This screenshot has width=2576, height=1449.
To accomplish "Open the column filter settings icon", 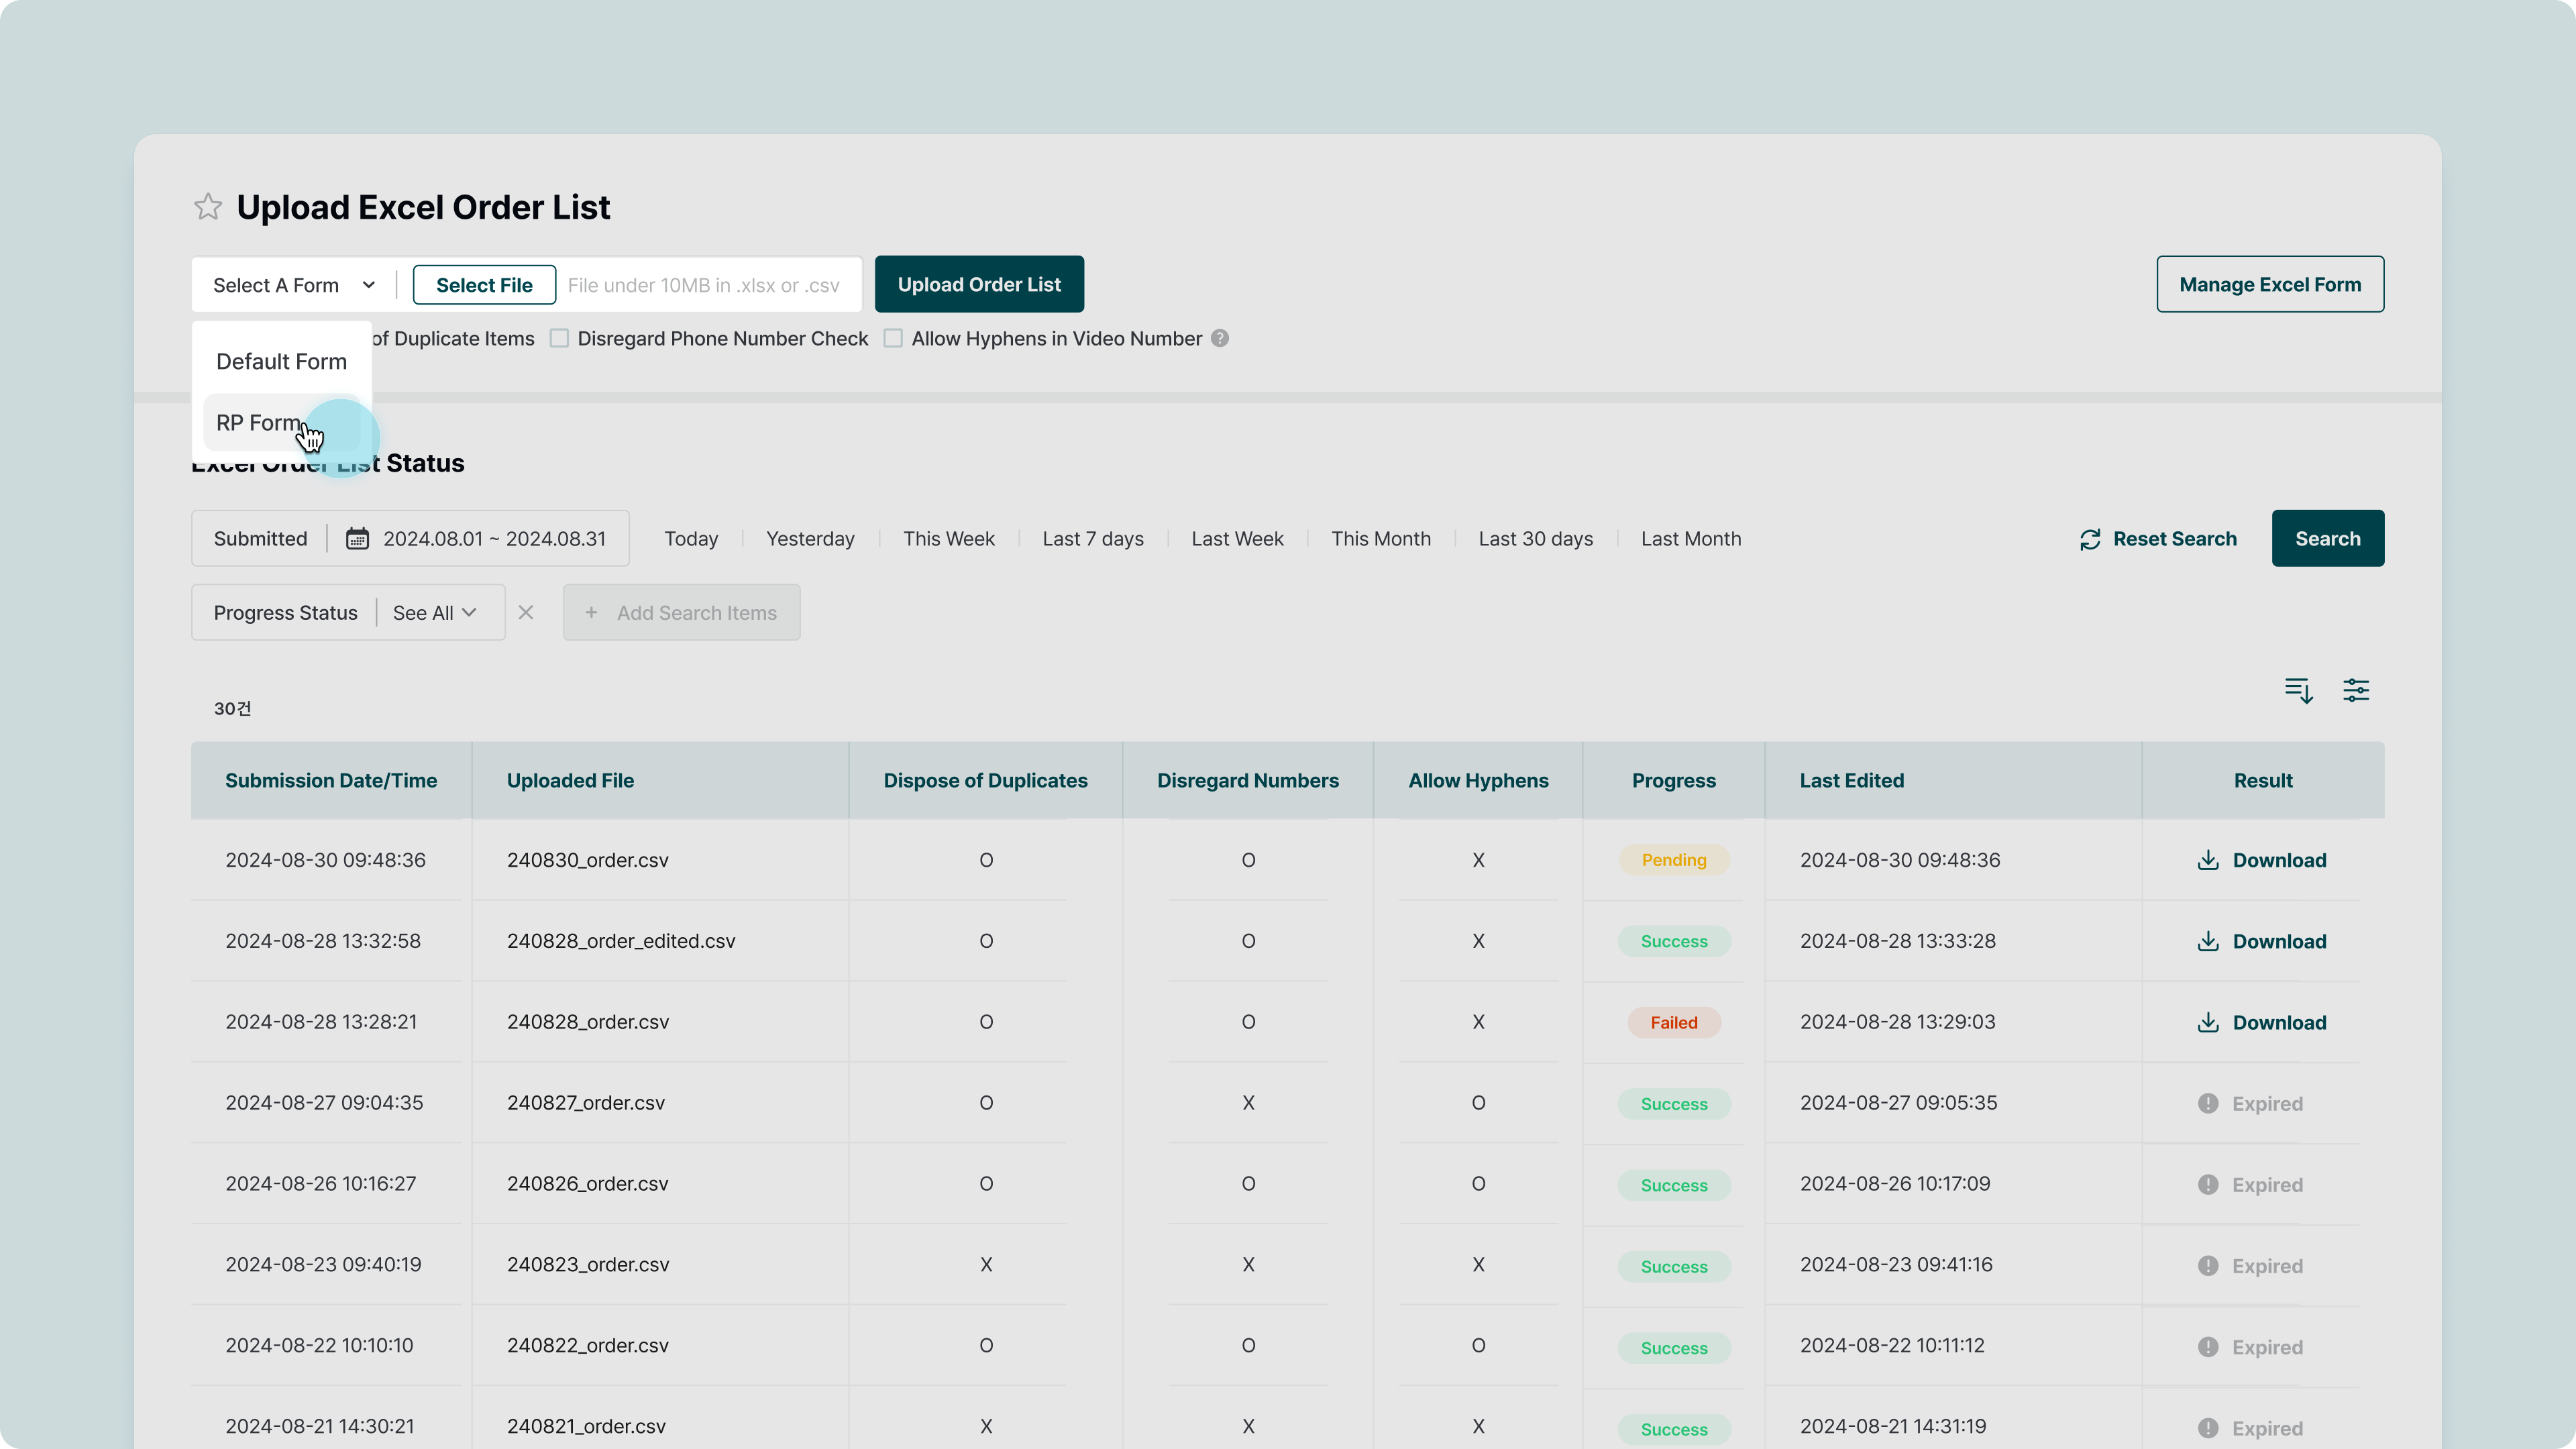I will 2356,690.
